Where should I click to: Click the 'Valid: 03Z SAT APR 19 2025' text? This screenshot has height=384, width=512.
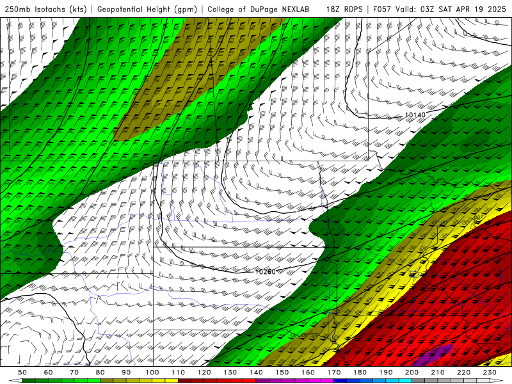coord(451,10)
